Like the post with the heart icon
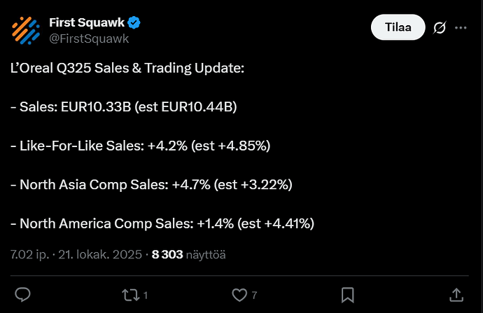Viewport: 483px width, 313px height. pyautogui.click(x=239, y=294)
